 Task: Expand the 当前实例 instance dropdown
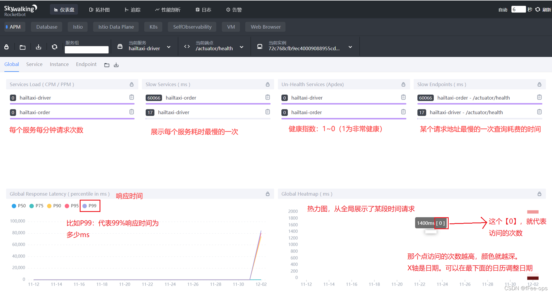coord(350,47)
